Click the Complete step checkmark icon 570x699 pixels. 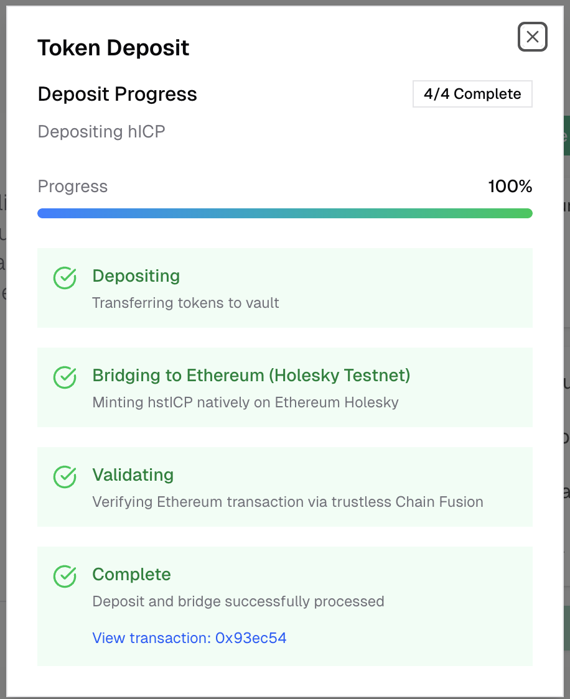coord(65,576)
